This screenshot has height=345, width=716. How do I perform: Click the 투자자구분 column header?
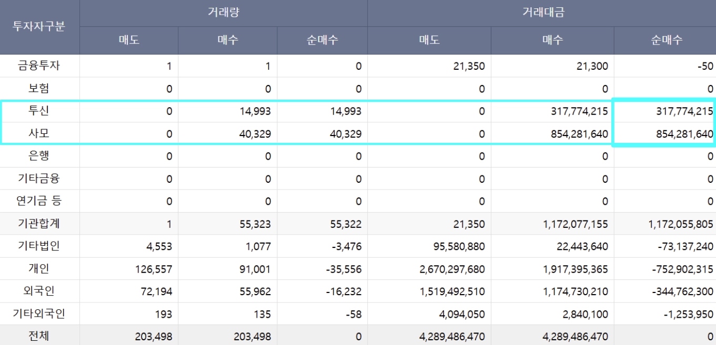point(39,27)
